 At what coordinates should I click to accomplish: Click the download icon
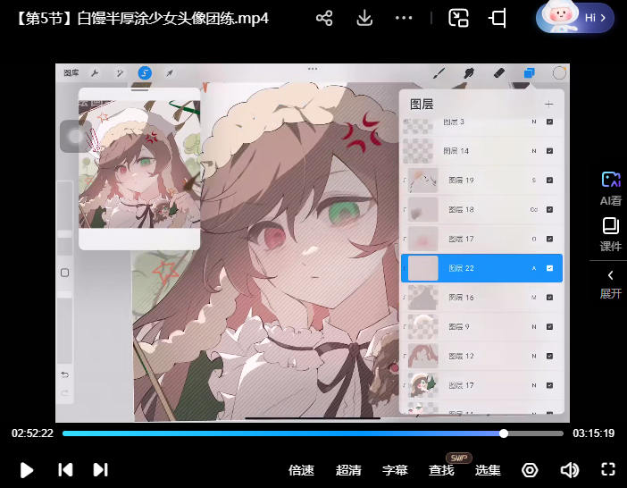click(364, 18)
